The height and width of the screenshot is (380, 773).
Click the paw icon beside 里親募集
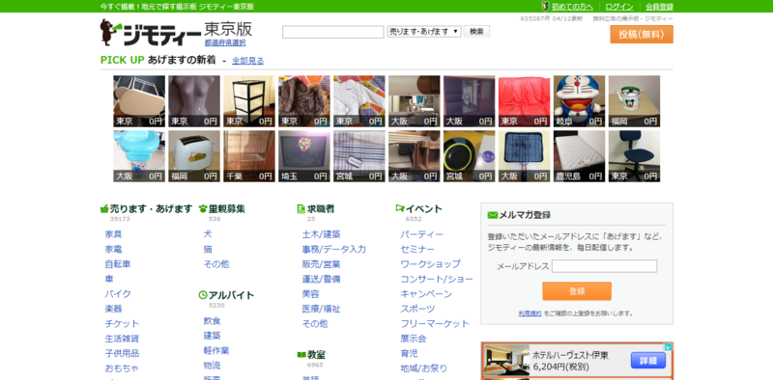pos(203,208)
